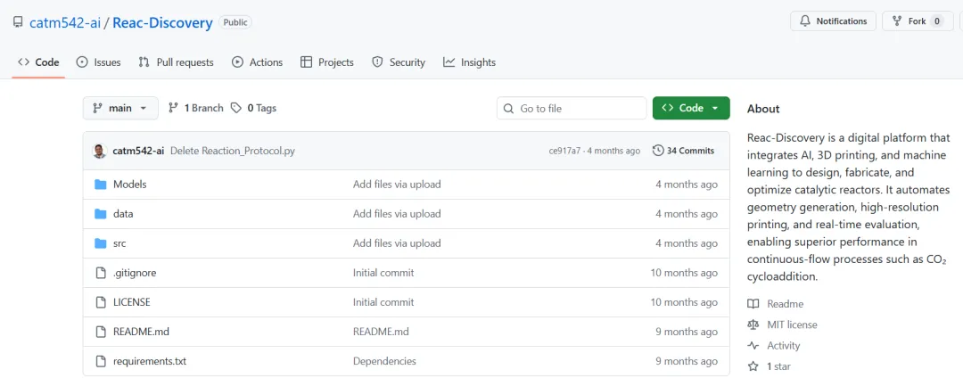Open the 1 star link
This screenshot has width=963, height=378.
point(778,366)
